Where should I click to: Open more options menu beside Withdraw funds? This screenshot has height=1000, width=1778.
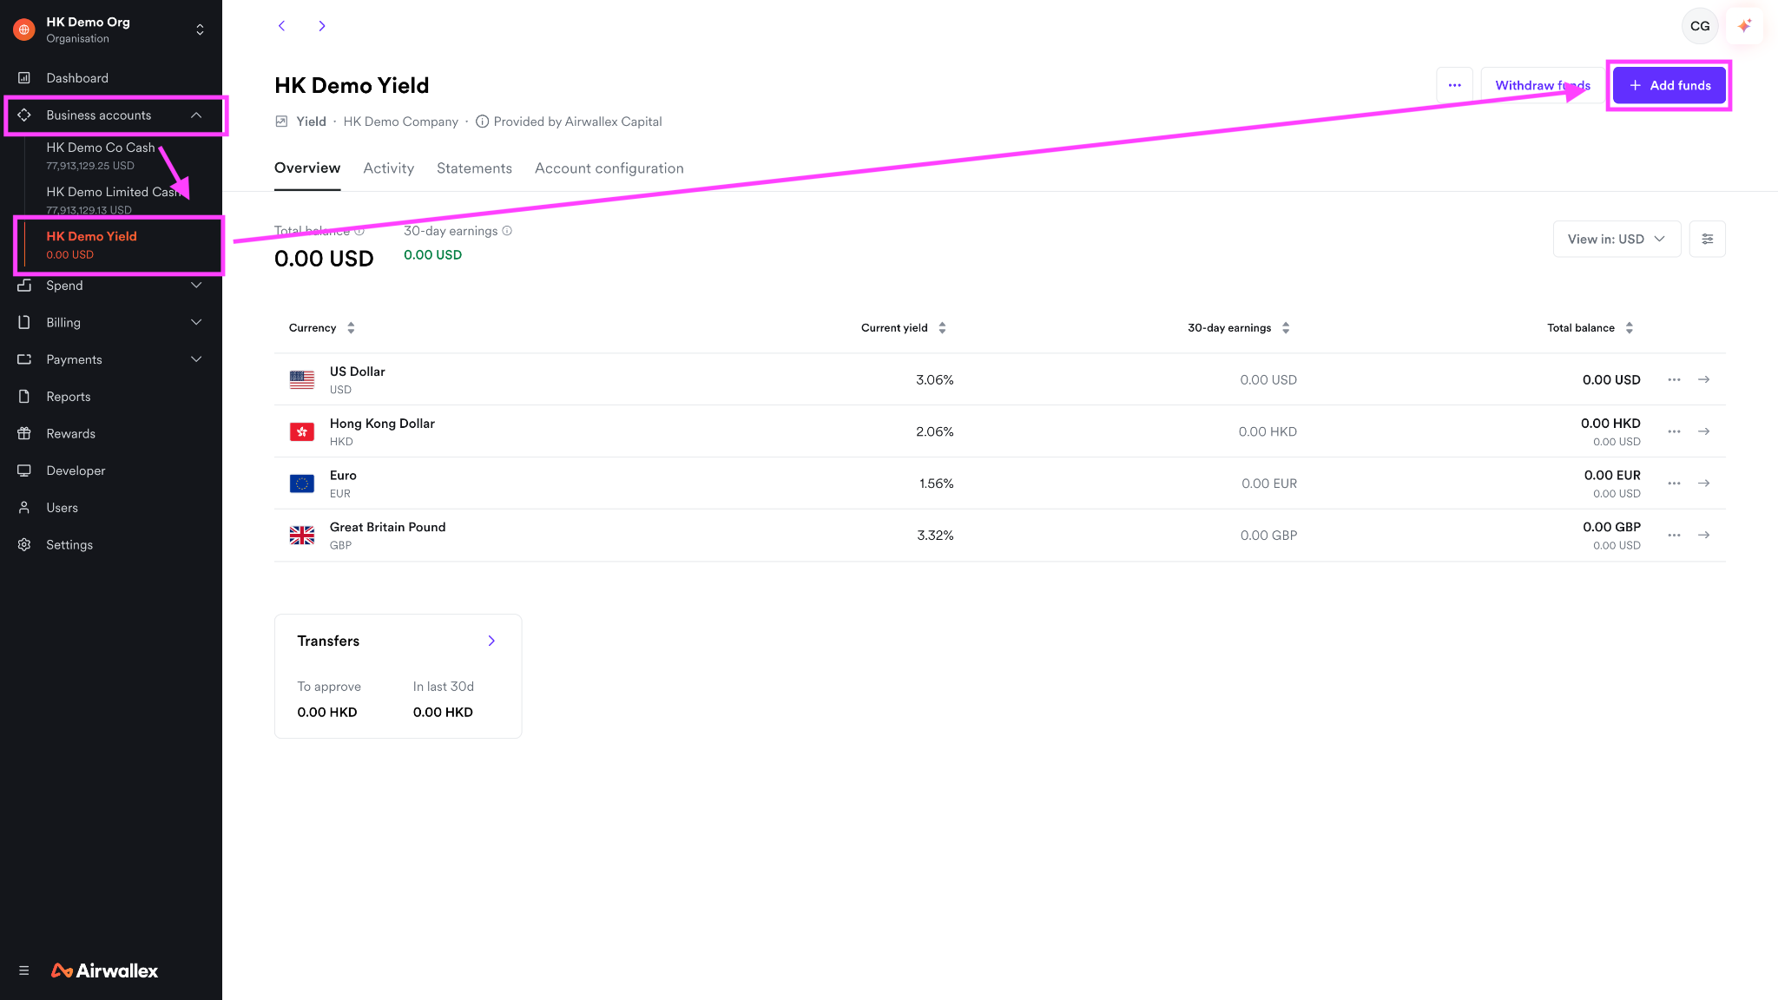coord(1455,85)
